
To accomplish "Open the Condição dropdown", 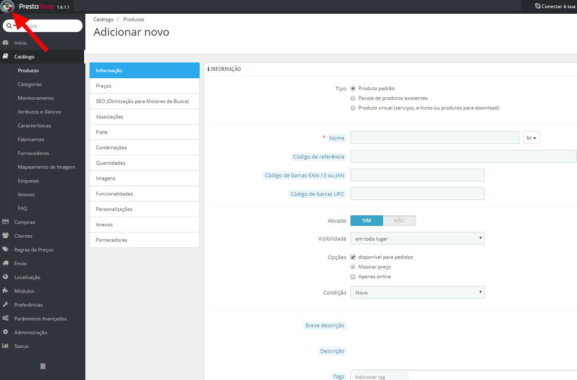I will tap(417, 292).
